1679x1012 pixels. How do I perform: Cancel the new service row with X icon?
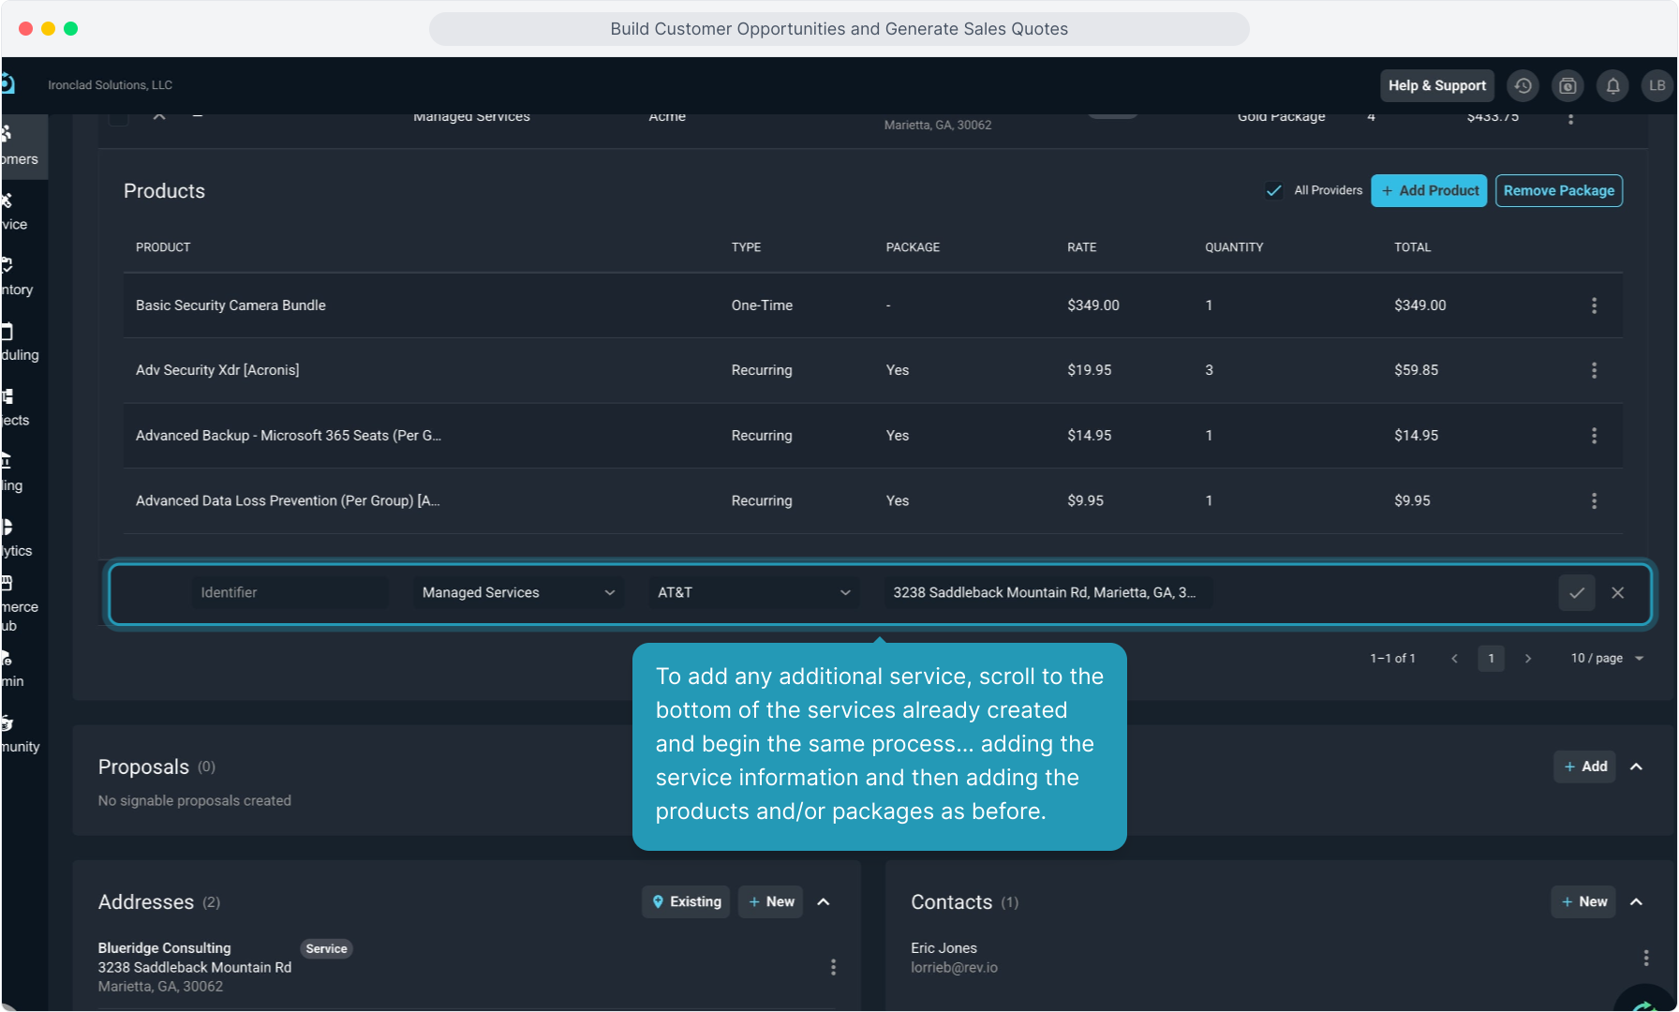[1617, 593]
